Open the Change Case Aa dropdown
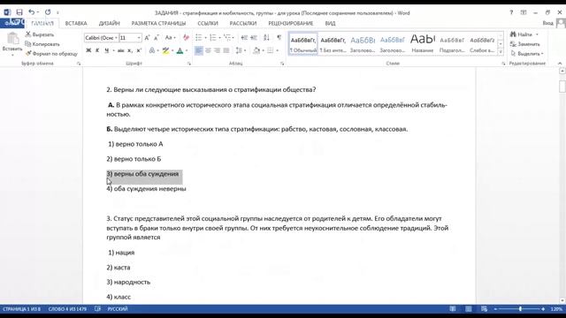Viewport: 566px width, 318px height. (170, 37)
